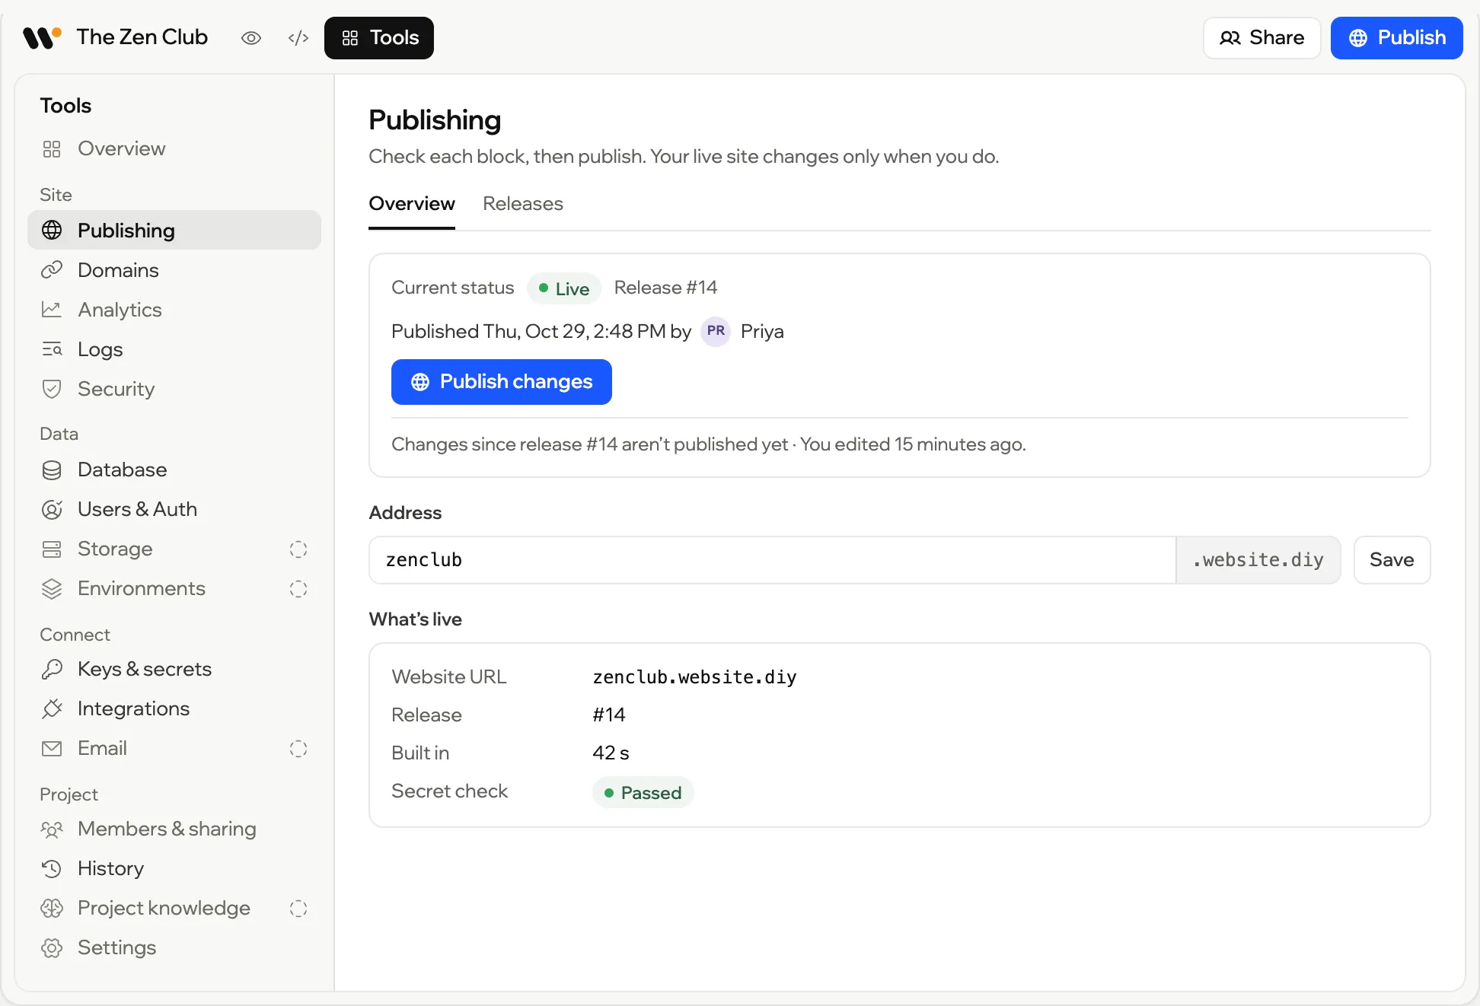Click the PR avatar for Priya
Viewport: 1480px width, 1006px height.
(716, 331)
